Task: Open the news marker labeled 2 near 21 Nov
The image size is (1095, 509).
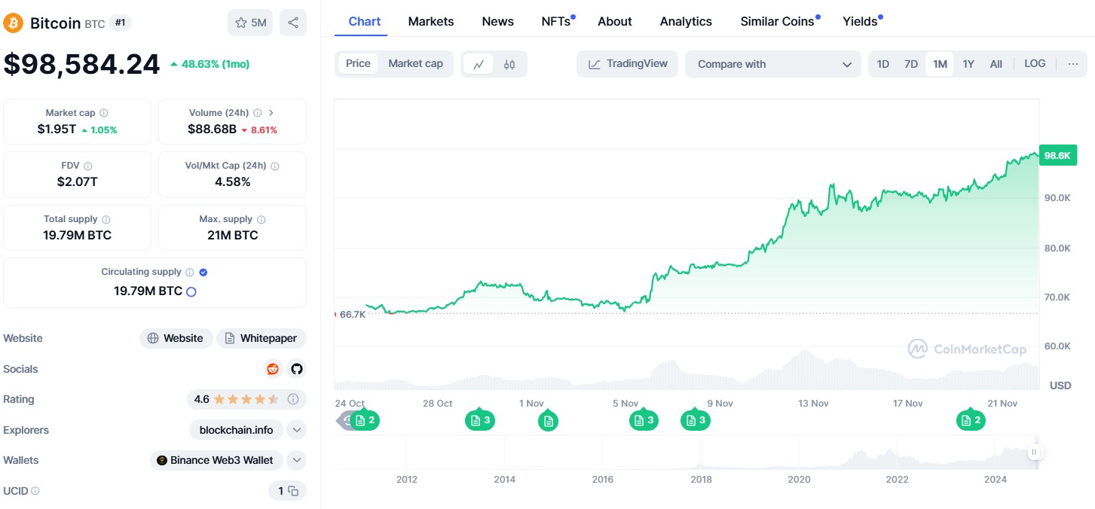Action: (x=971, y=420)
